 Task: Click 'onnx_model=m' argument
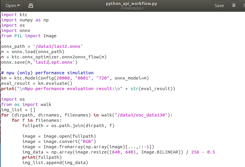[130, 78]
